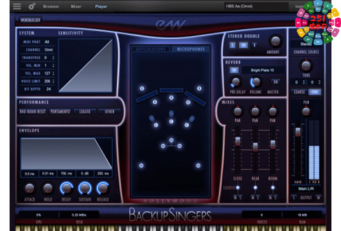341x231 pixels.
Task: Solo the master output channel
Action: click(294, 197)
